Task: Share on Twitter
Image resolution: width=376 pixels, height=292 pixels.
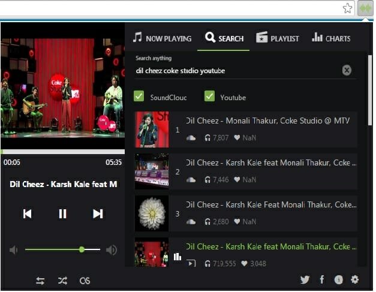Action: click(x=305, y=279)
